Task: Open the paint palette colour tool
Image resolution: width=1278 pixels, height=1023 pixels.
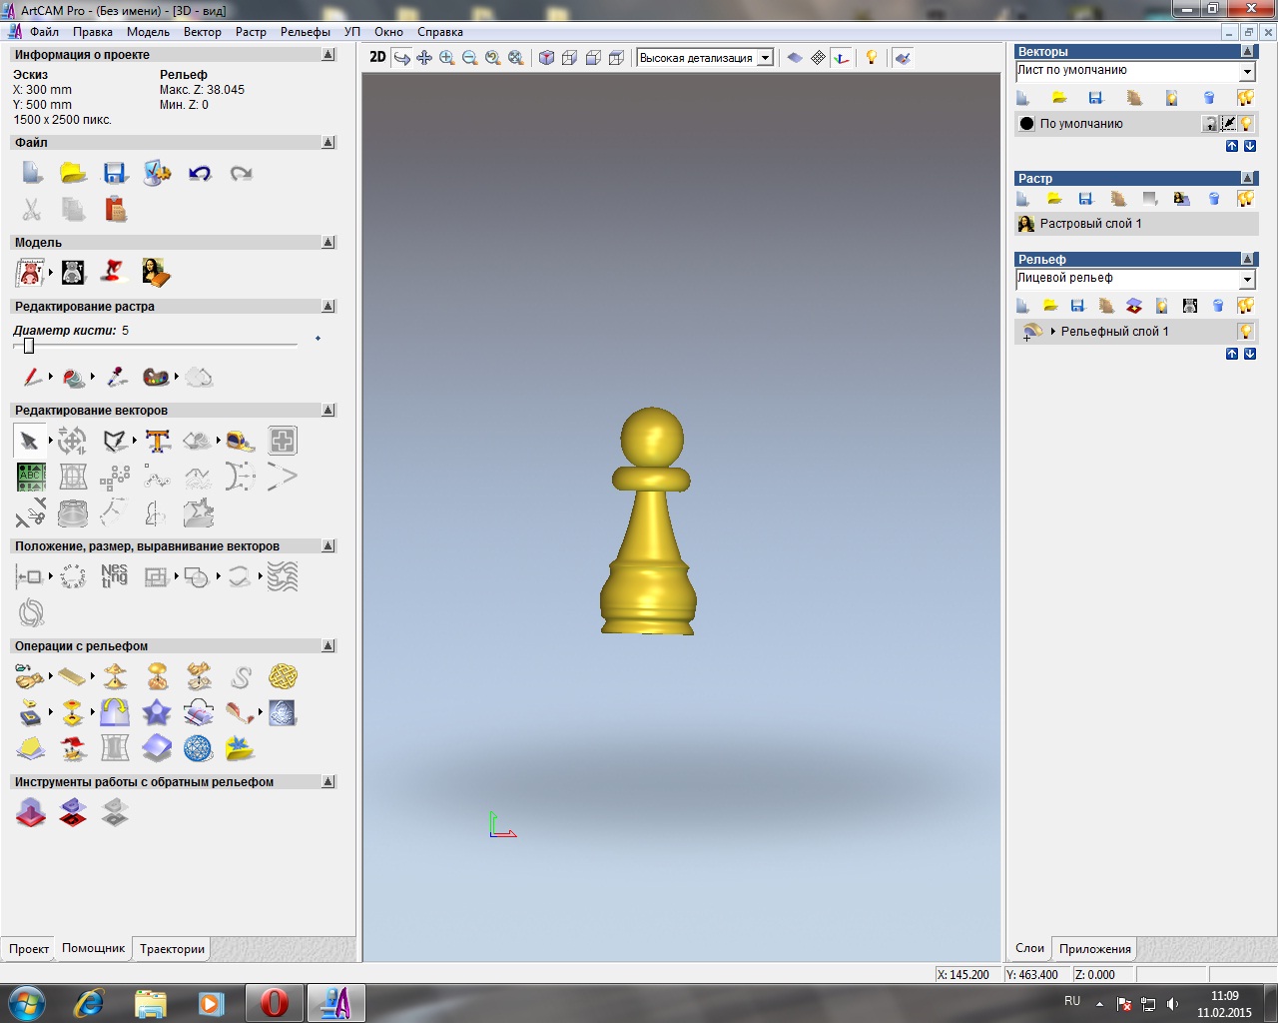Action: click(x=156, y=377)
